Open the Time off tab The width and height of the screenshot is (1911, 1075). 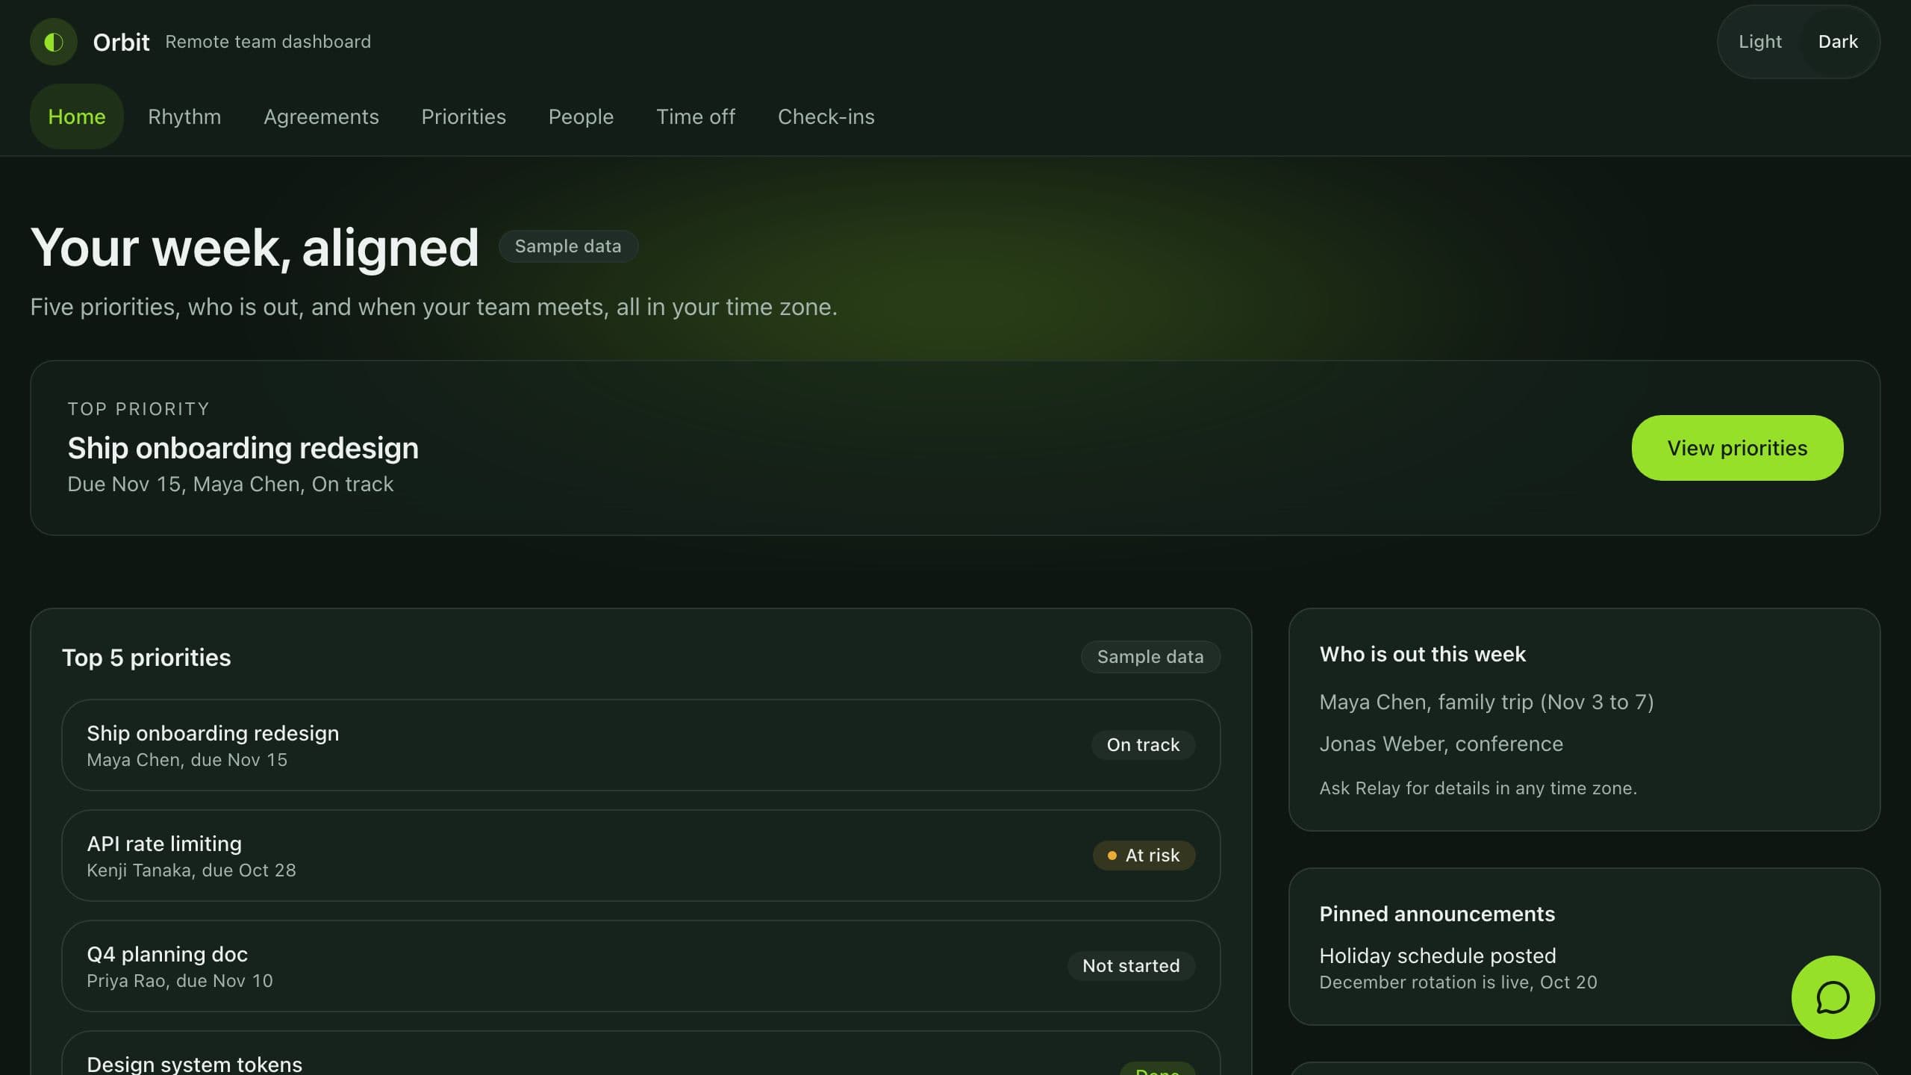[696, 116]
